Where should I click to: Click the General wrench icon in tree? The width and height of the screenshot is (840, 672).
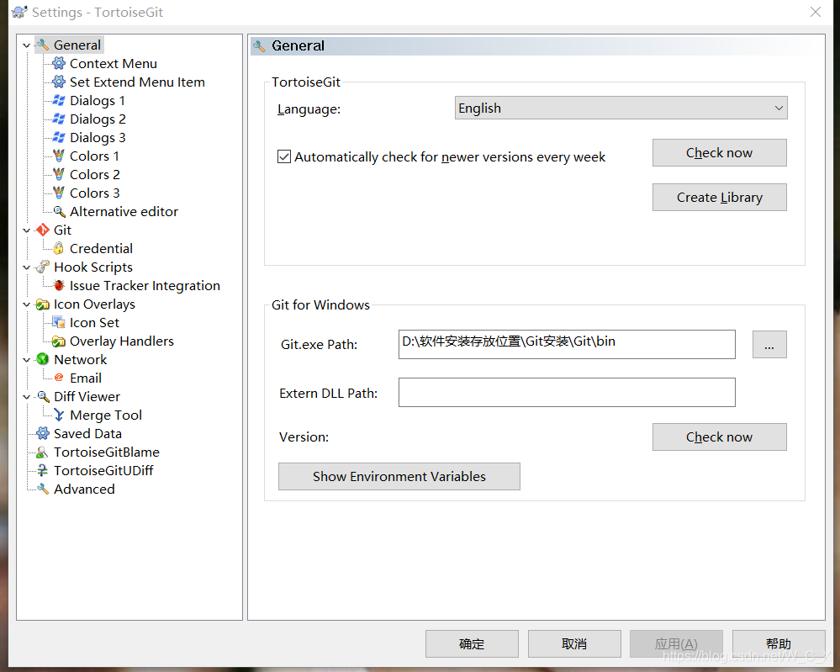tap(42, 45)
